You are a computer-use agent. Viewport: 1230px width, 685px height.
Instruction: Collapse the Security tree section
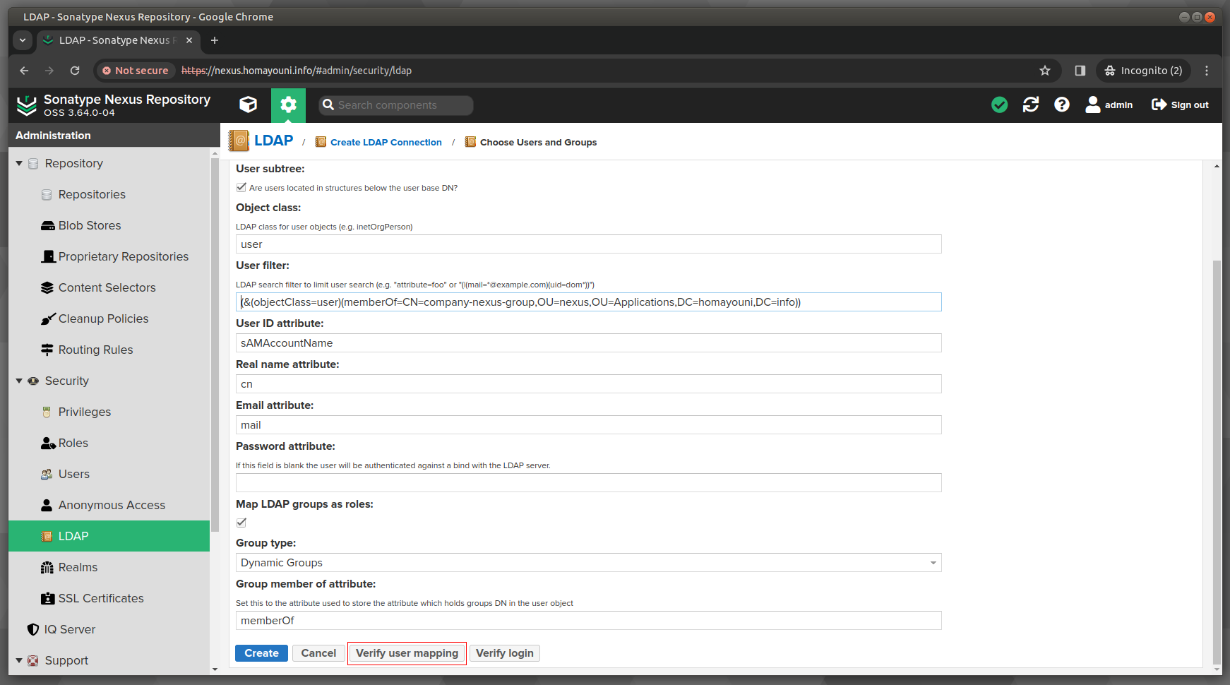[x=19, y=381]
